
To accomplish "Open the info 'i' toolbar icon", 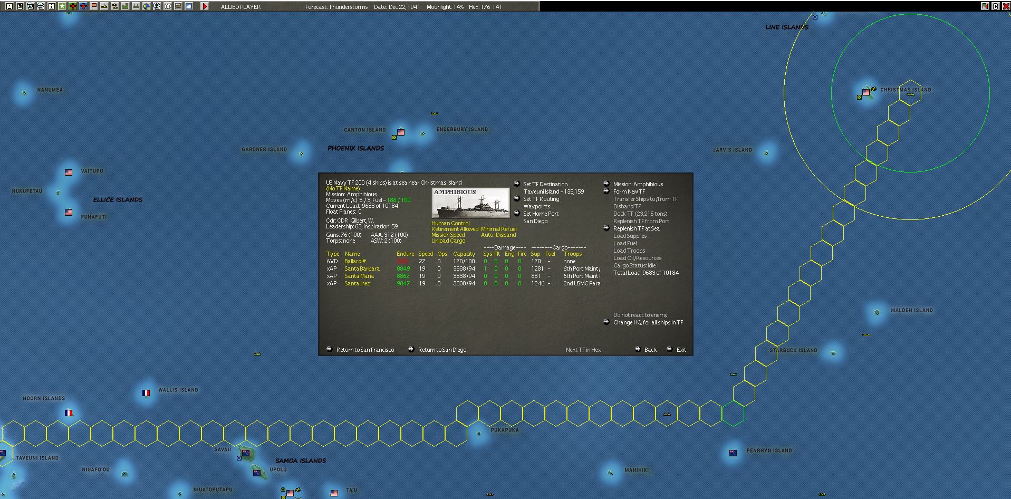I will pos(52,6).
